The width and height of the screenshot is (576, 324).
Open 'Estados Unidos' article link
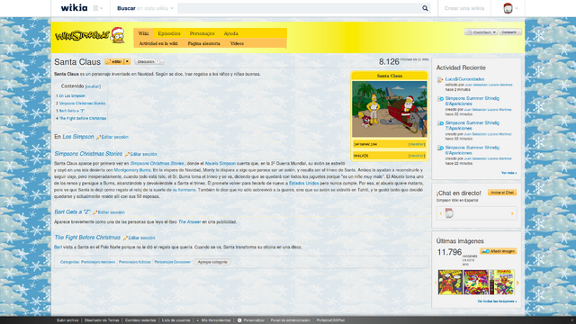(304, 184)
